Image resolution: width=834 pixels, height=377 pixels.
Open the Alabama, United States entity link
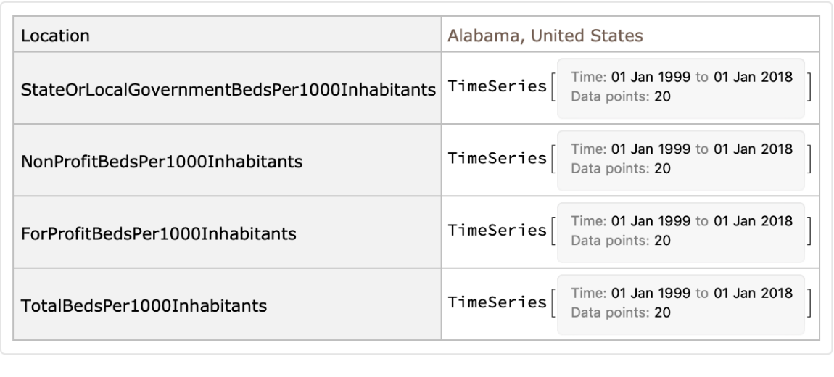(x=545, y=36)
